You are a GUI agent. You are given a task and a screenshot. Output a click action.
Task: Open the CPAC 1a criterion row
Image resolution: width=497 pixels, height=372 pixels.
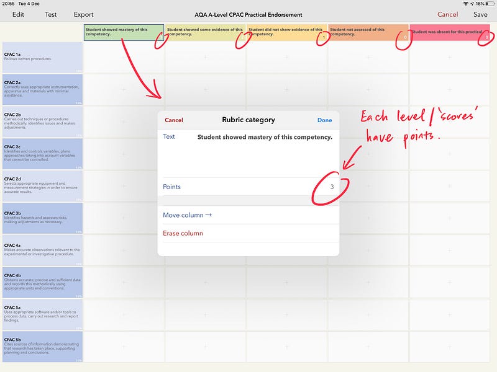42,57
